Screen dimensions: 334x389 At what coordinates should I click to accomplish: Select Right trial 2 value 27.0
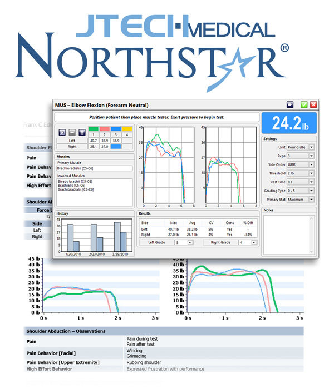(105, 147)
